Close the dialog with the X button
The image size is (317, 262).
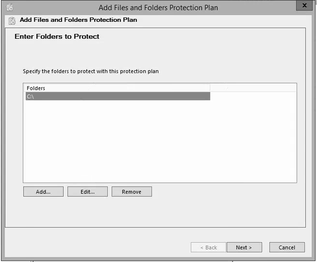[304, 5]
